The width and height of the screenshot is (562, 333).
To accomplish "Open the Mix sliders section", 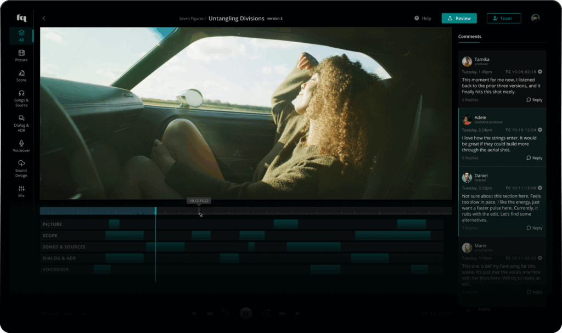I will click(21, 189).
